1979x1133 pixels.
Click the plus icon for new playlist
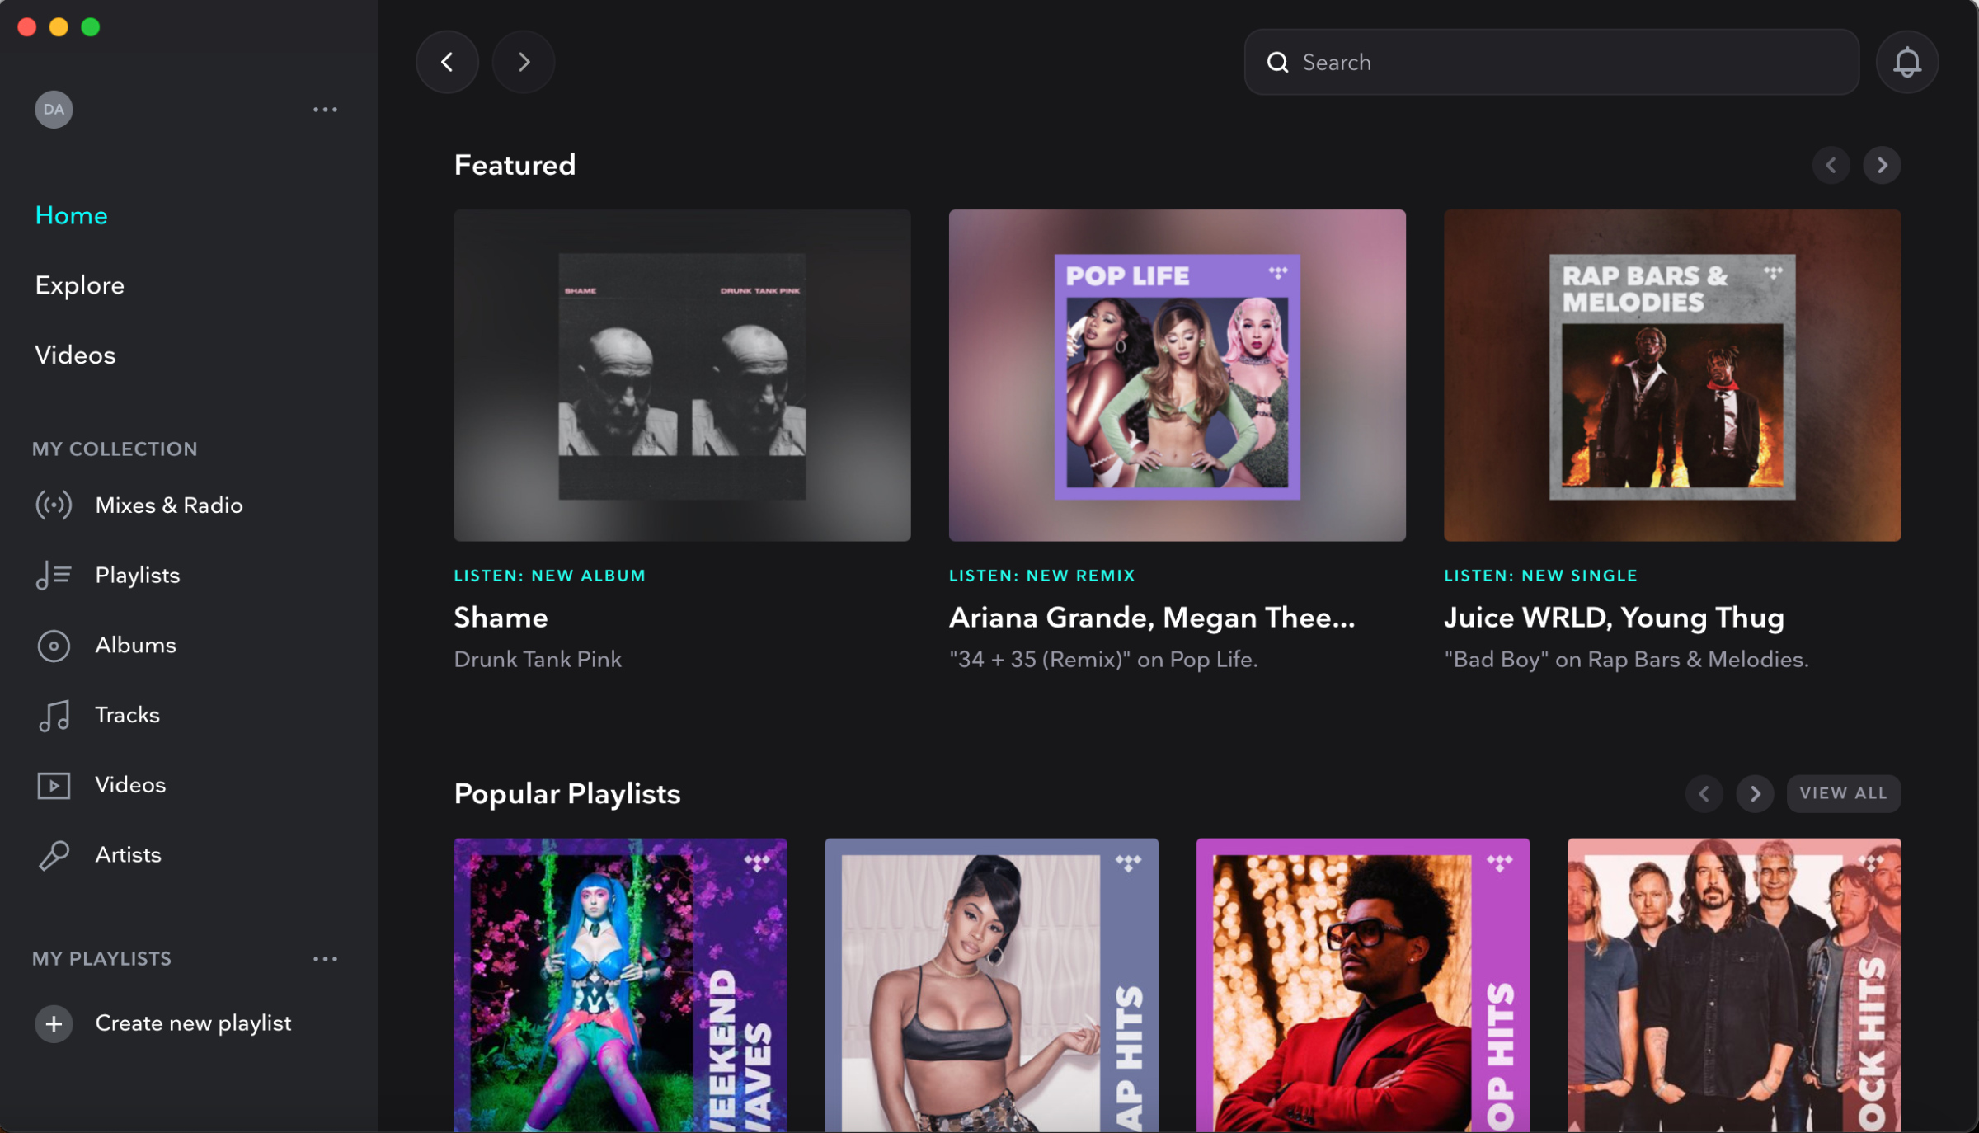pos(54,1023)
